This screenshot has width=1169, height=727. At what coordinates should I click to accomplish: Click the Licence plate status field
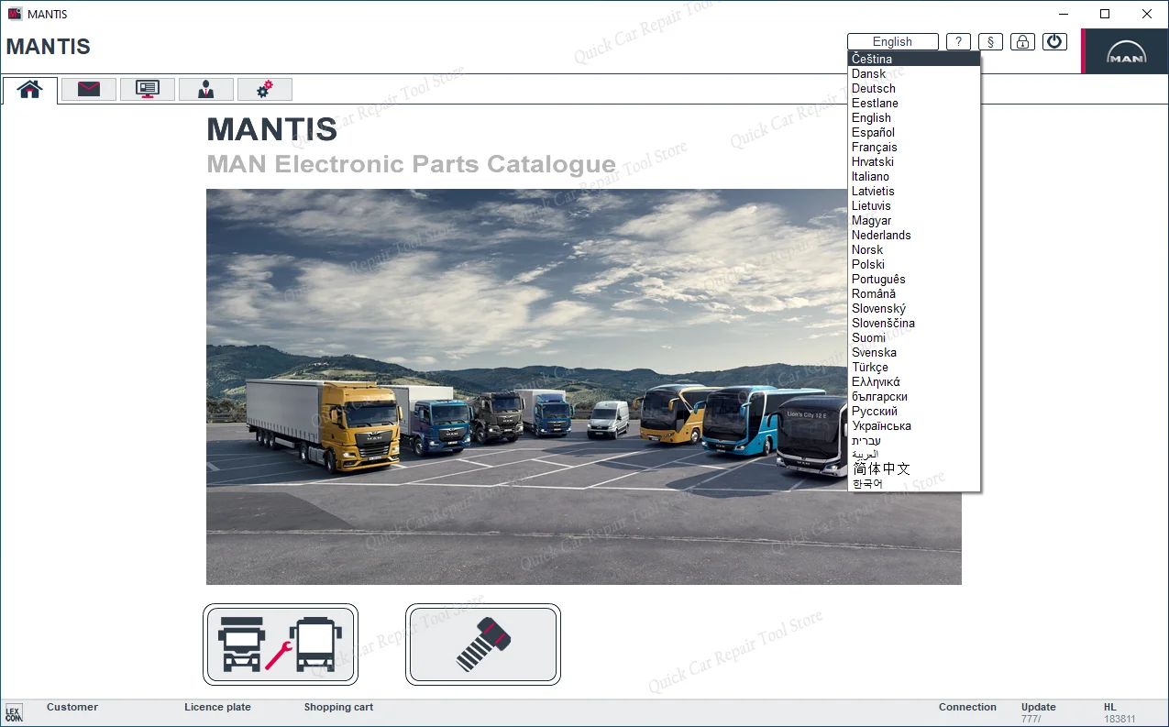point(217,707)
